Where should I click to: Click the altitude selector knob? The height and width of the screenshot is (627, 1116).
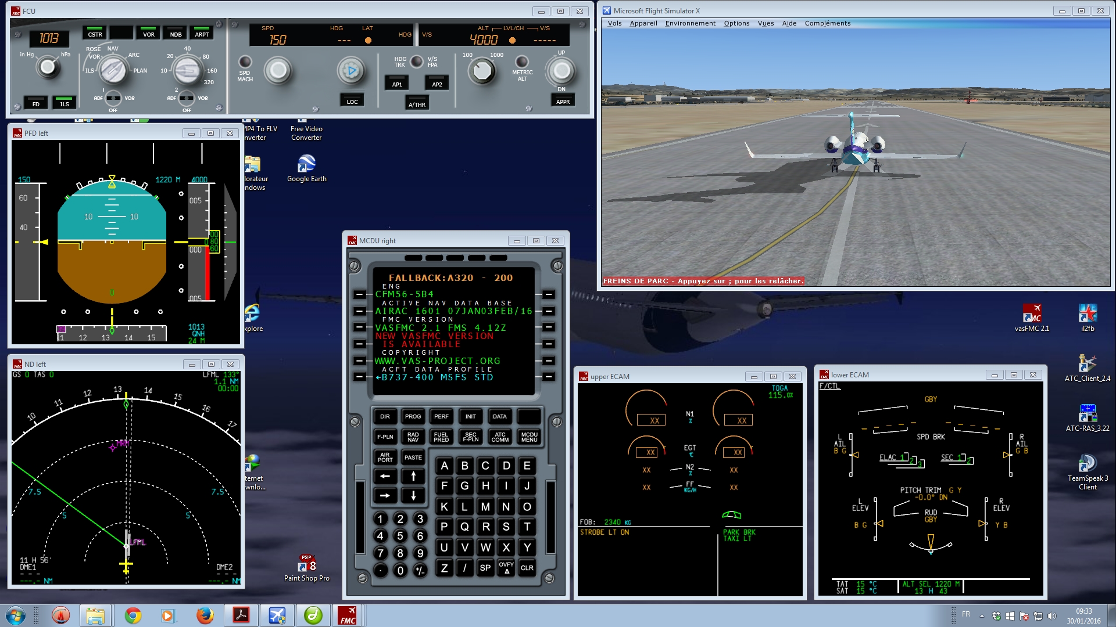pos(482,71)
